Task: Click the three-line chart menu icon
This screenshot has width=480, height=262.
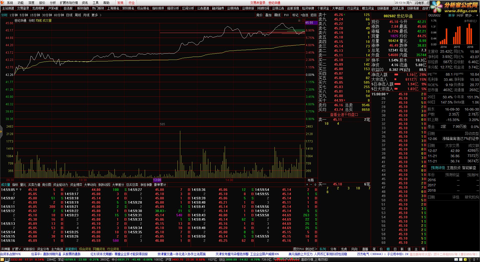Action: 299,20
